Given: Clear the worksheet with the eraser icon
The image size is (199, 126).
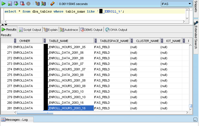Looking at the screenshot, I should point(52,4).
